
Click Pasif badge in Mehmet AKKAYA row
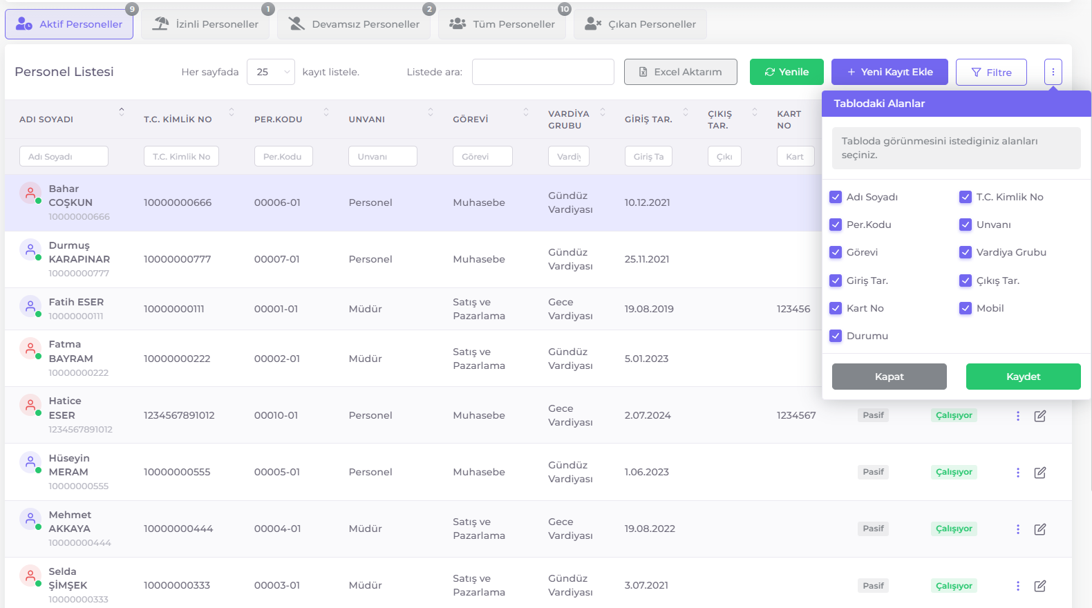(873, 529)
